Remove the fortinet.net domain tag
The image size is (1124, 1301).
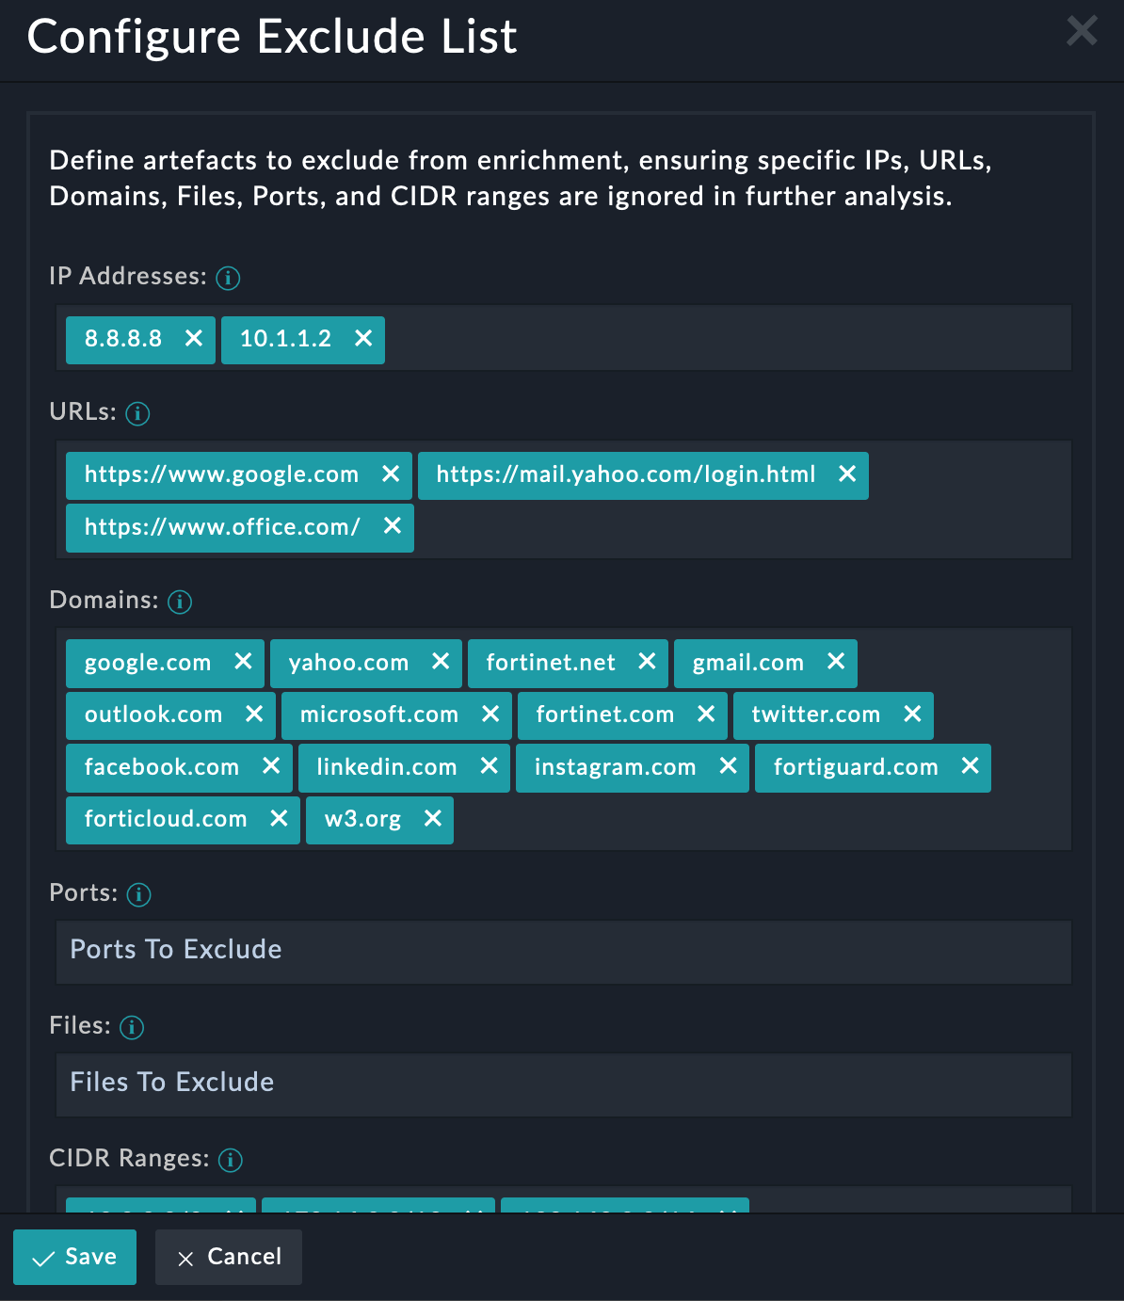tap(647, 663)
